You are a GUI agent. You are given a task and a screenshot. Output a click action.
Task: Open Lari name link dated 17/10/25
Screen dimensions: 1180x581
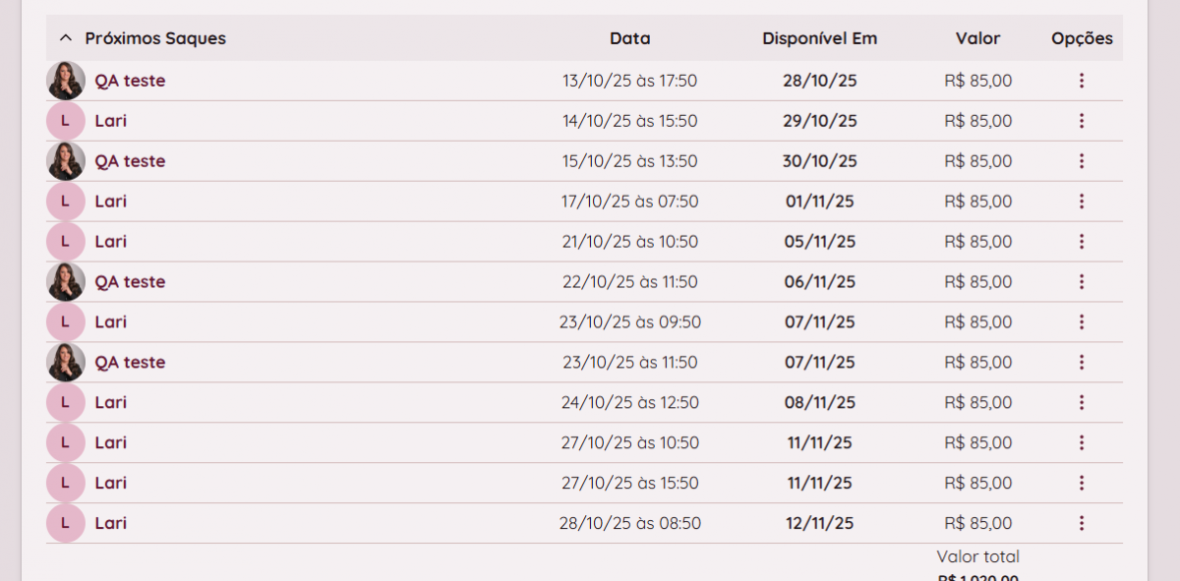(x=111, y=202)
